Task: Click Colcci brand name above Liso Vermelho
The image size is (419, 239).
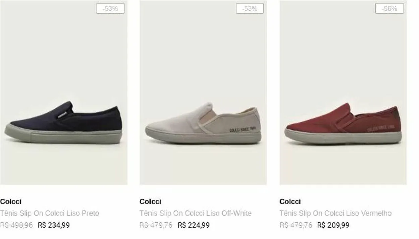Action: click(x=290, y=202)
